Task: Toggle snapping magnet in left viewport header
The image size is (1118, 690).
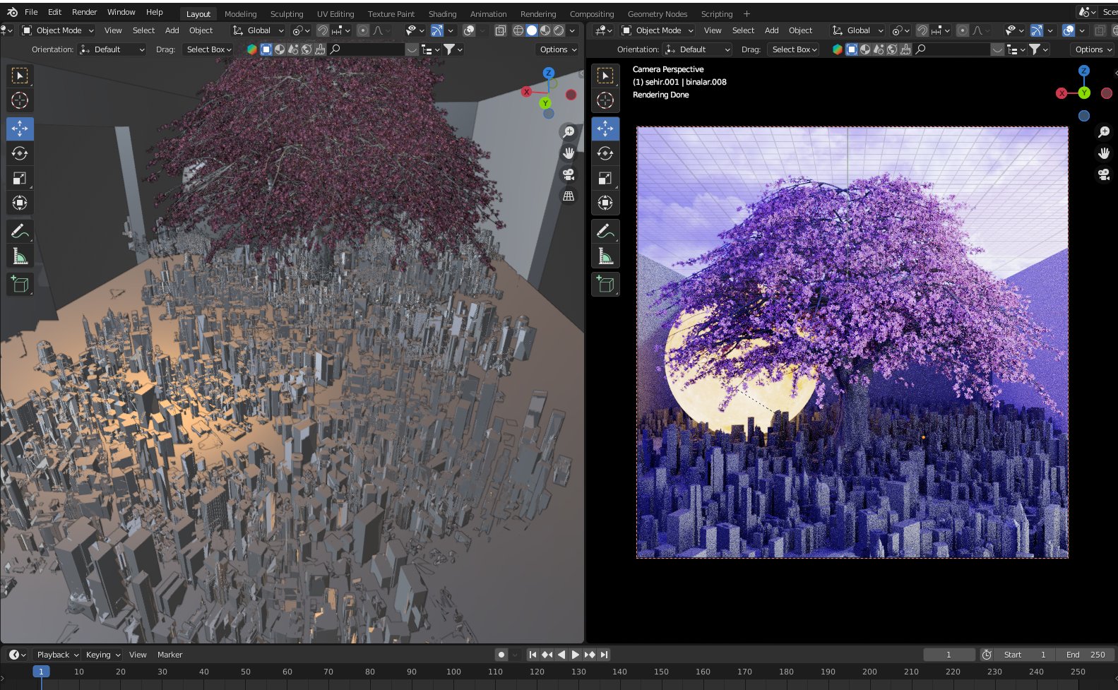Action: pyautogui.click(x=322, y=30)
